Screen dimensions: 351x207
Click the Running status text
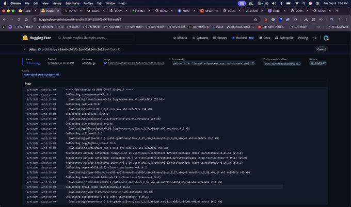(x=34, y=63)
